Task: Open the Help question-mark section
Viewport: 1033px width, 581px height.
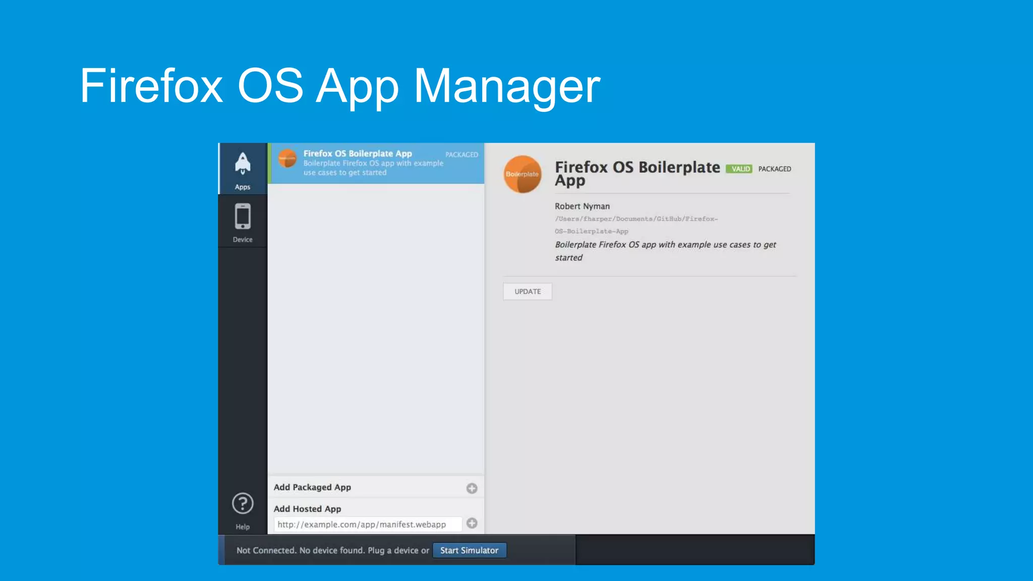Action: [243, 510]
